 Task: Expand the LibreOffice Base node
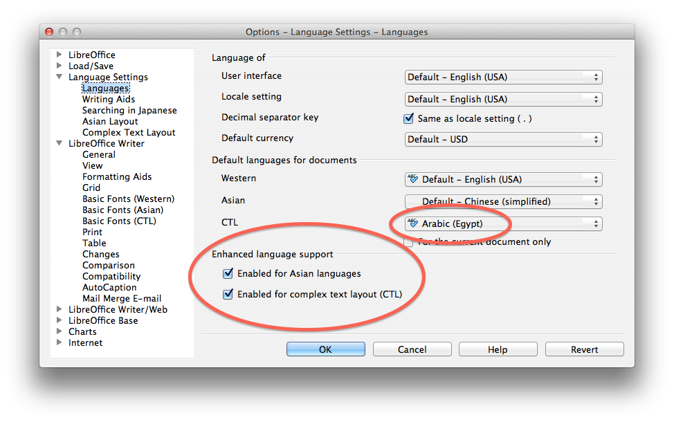click(x=60, y=320)
